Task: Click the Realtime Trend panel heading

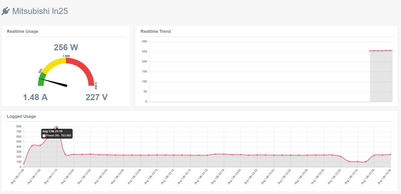Action: [x=156, y=31]
